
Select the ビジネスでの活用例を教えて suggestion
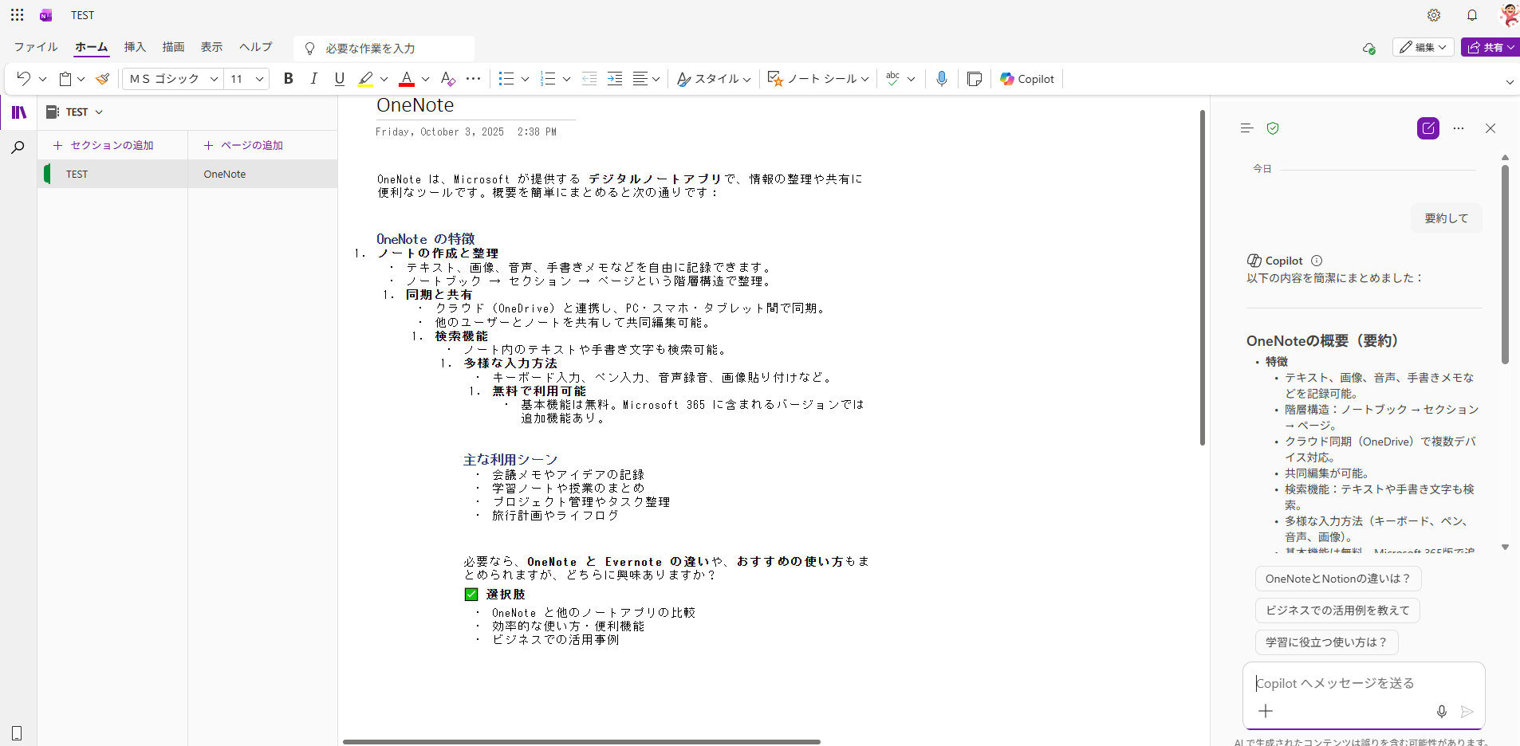click(x=1337, y=611)
